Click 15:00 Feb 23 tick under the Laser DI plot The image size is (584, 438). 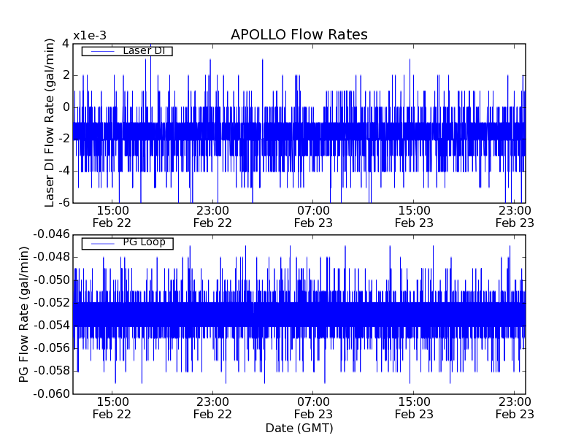(x=414, y=216)
